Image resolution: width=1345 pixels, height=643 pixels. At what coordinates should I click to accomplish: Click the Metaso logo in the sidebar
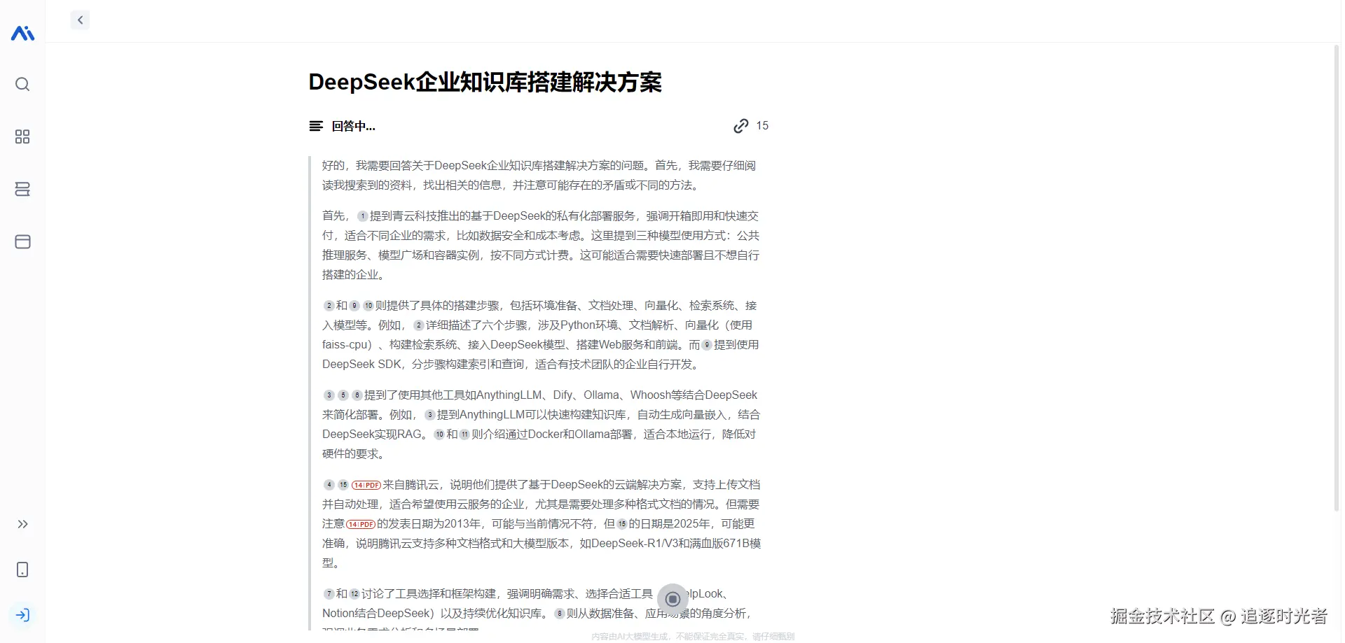(22, 33)
